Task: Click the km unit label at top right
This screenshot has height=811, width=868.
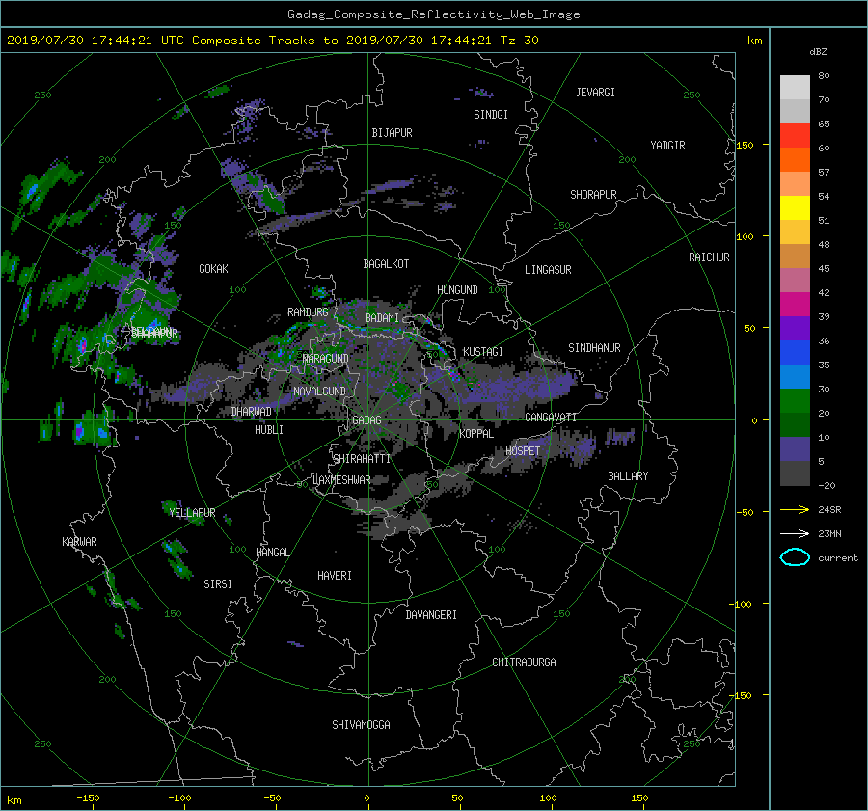Action: pos(754,41)
